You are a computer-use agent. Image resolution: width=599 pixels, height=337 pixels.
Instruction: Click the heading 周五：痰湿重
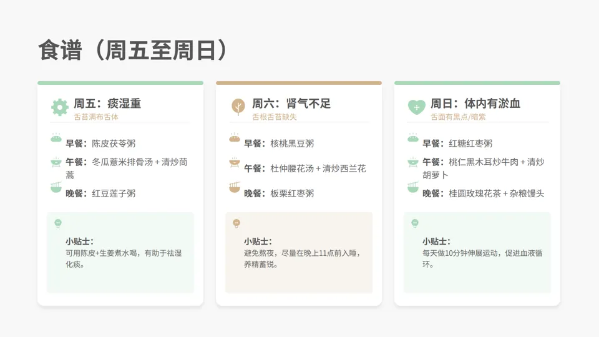point(107,104)
